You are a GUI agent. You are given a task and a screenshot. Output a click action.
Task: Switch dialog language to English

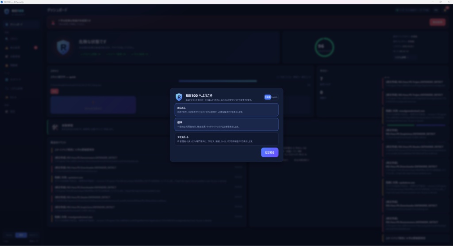coord(274,97)
